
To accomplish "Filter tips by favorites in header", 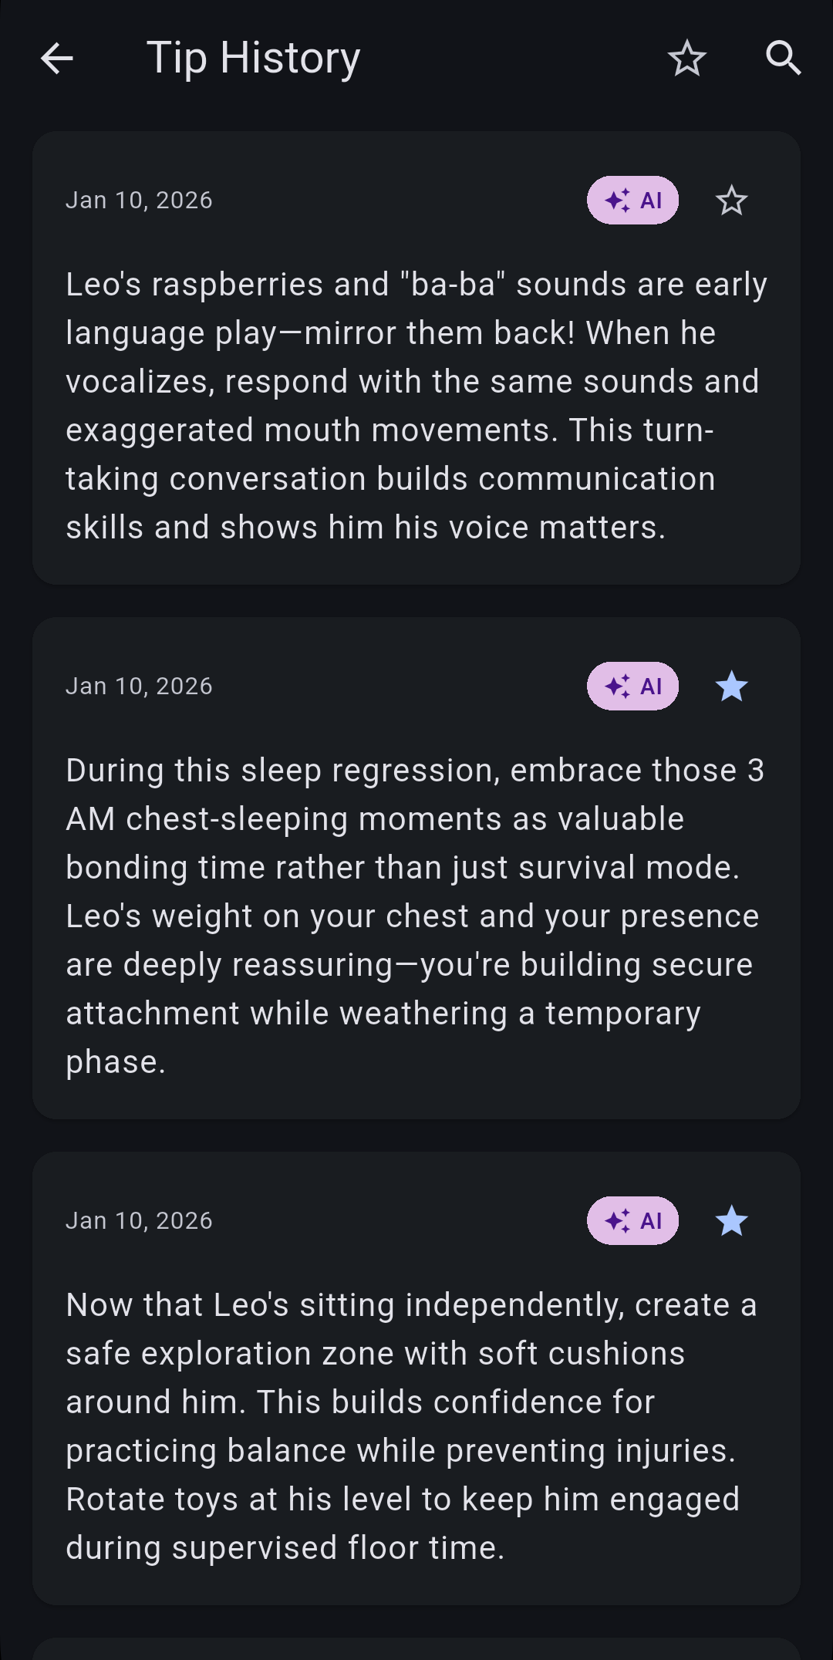I will point(686,59).
